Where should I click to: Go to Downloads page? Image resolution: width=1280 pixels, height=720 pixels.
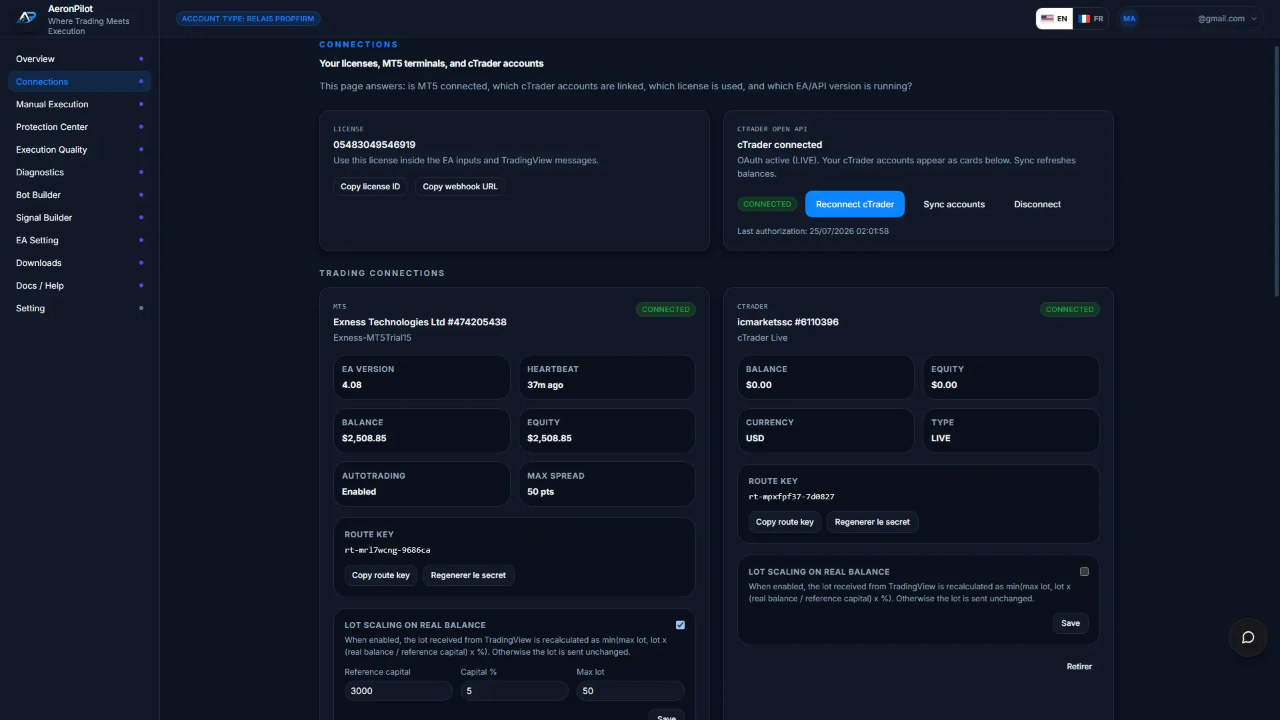[79, 263]
